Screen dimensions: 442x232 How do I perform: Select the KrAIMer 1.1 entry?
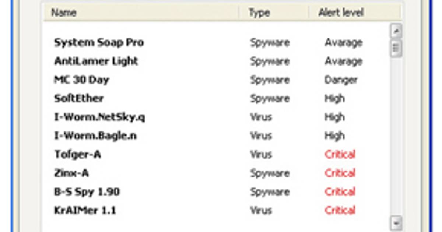click(x=85, y=211)
